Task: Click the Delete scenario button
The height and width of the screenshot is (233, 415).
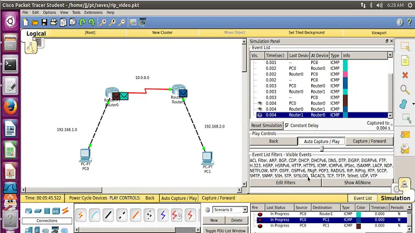Action: coord(237,220)
